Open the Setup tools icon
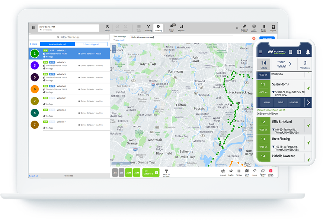The image size is (323, 220). click(107, 28)
